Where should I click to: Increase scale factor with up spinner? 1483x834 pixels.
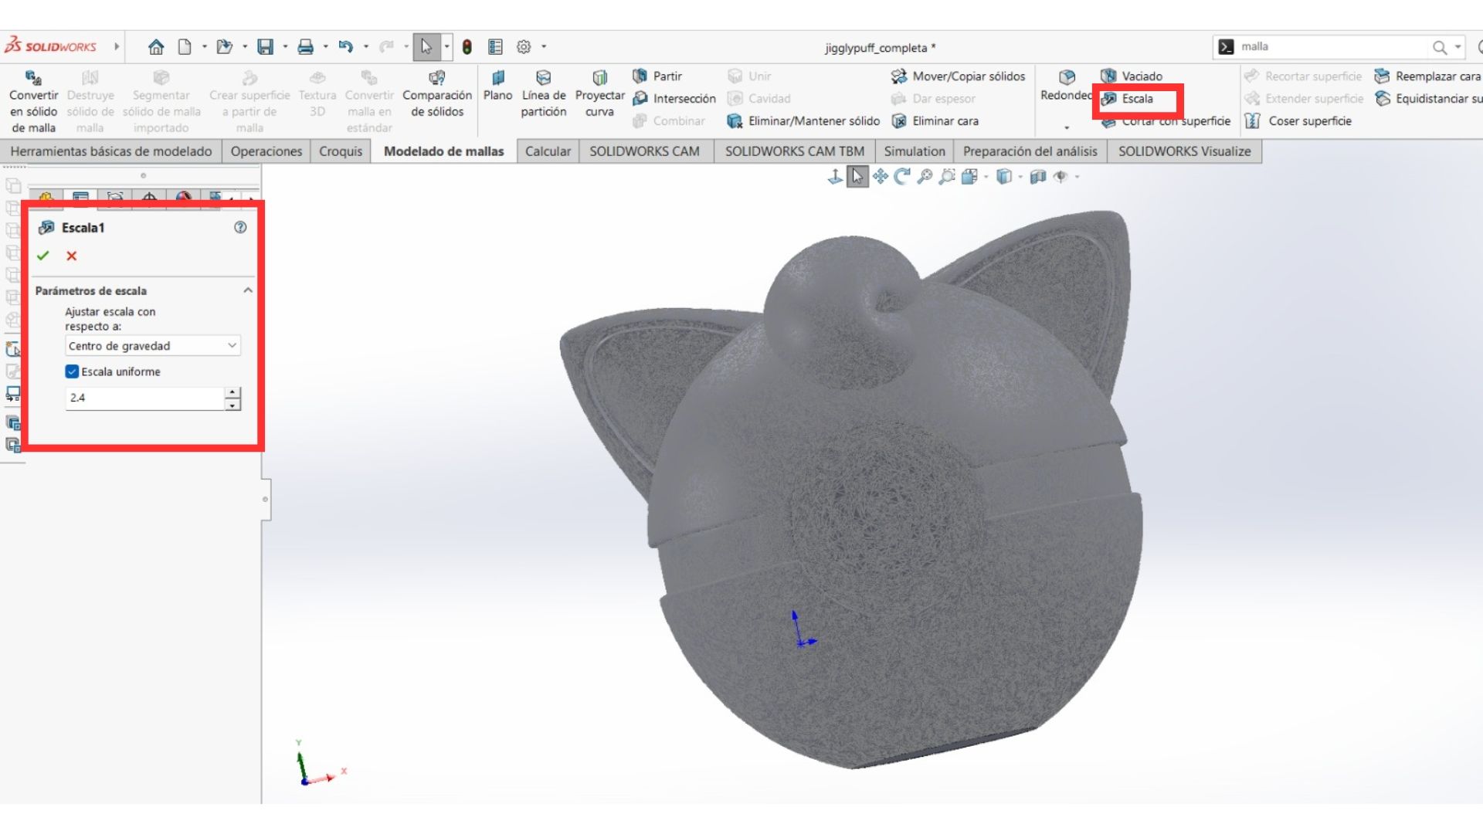[x=232, y=392]
